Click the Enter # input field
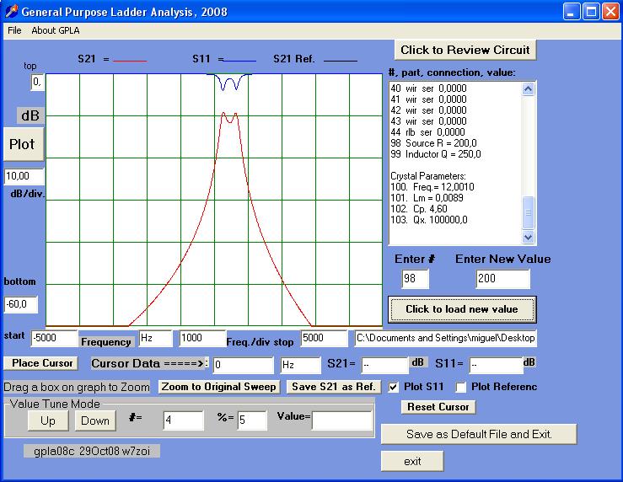623x482 pixels. 415,279
